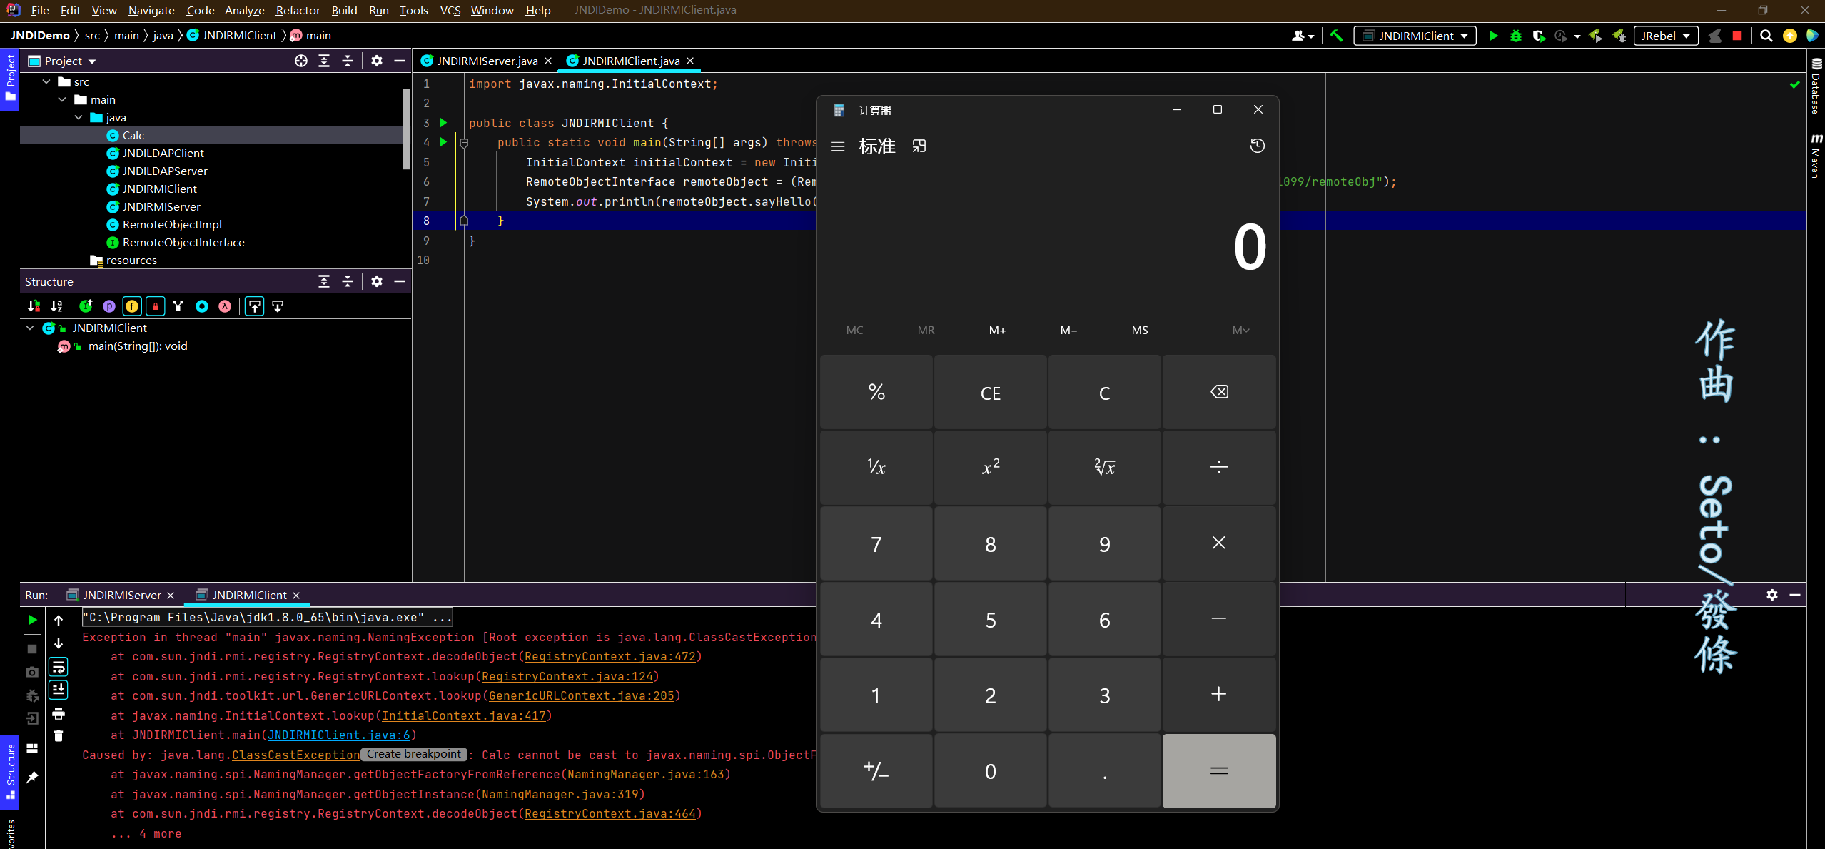Toggle sort alphabetically in Structure panel

[x=56, y=306]
